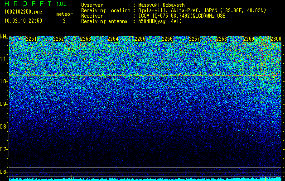Click the 2258 time marker
The width and height of the screenshot is (285, 181).
(x=222, y=39)
